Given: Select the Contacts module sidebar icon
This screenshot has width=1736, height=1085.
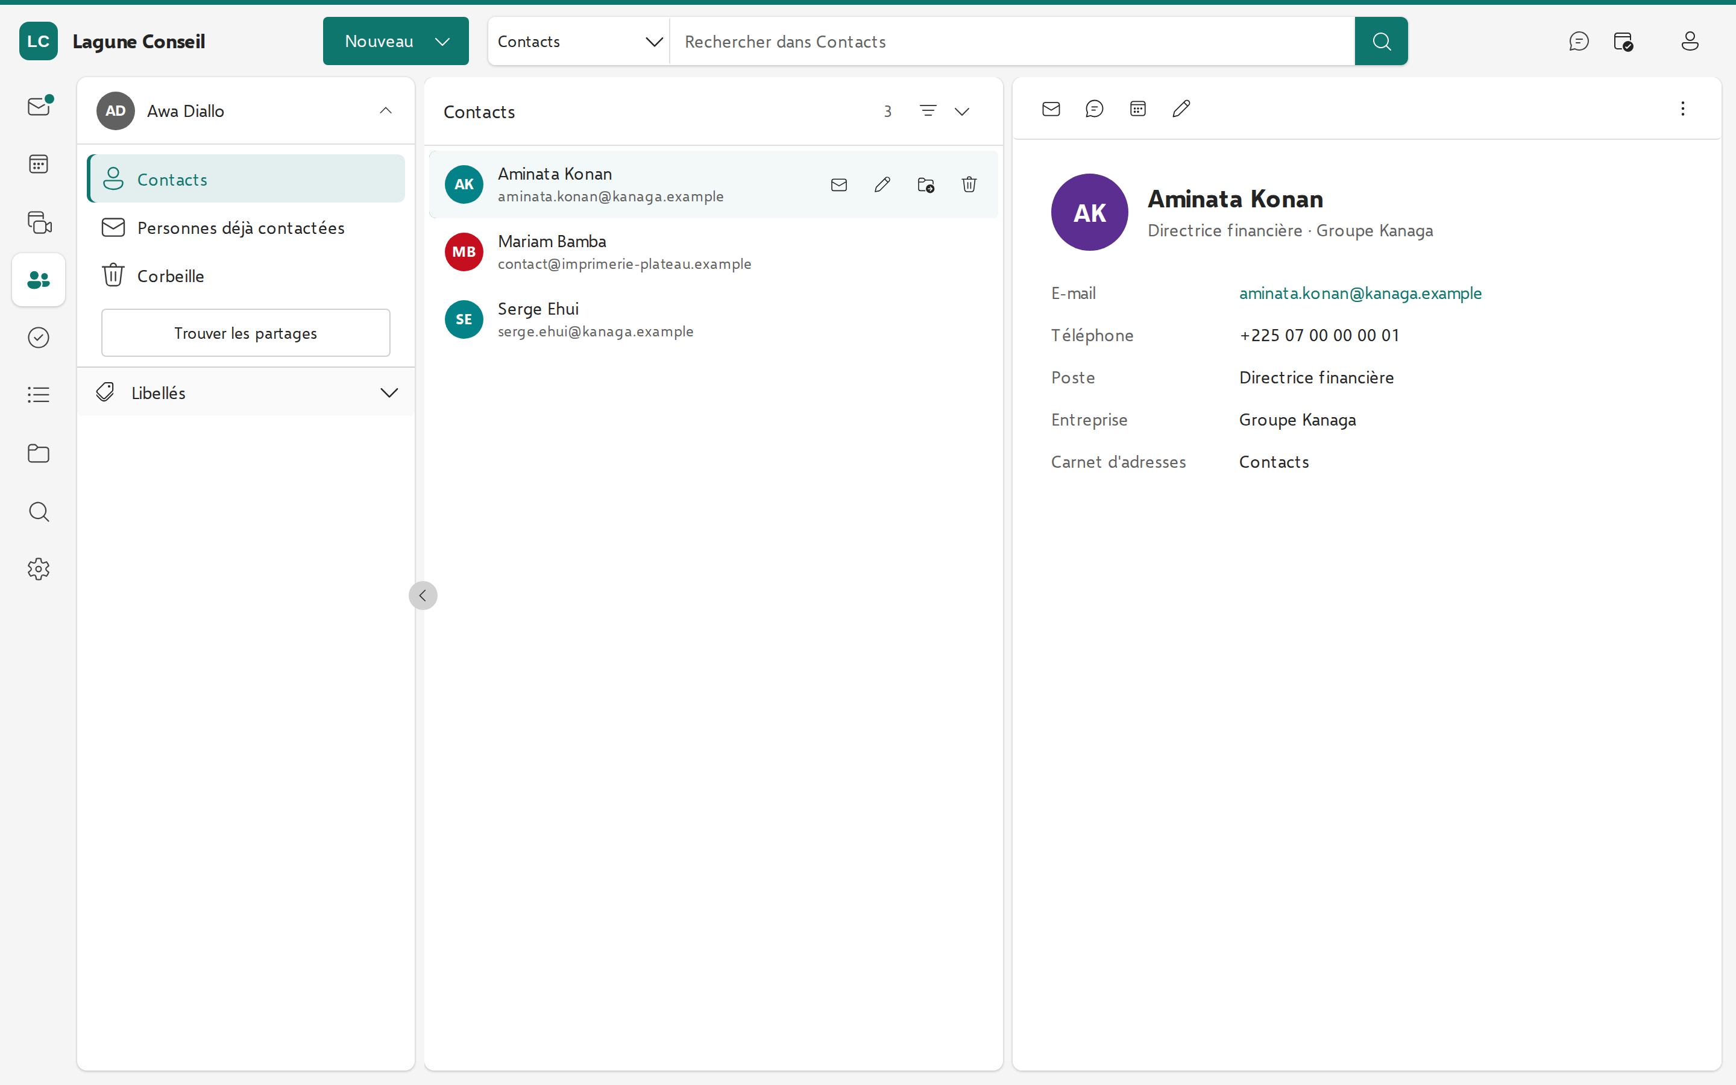Looking at the screenshot, I should coord(39,280).
